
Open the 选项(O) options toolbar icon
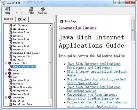point(42,9)
